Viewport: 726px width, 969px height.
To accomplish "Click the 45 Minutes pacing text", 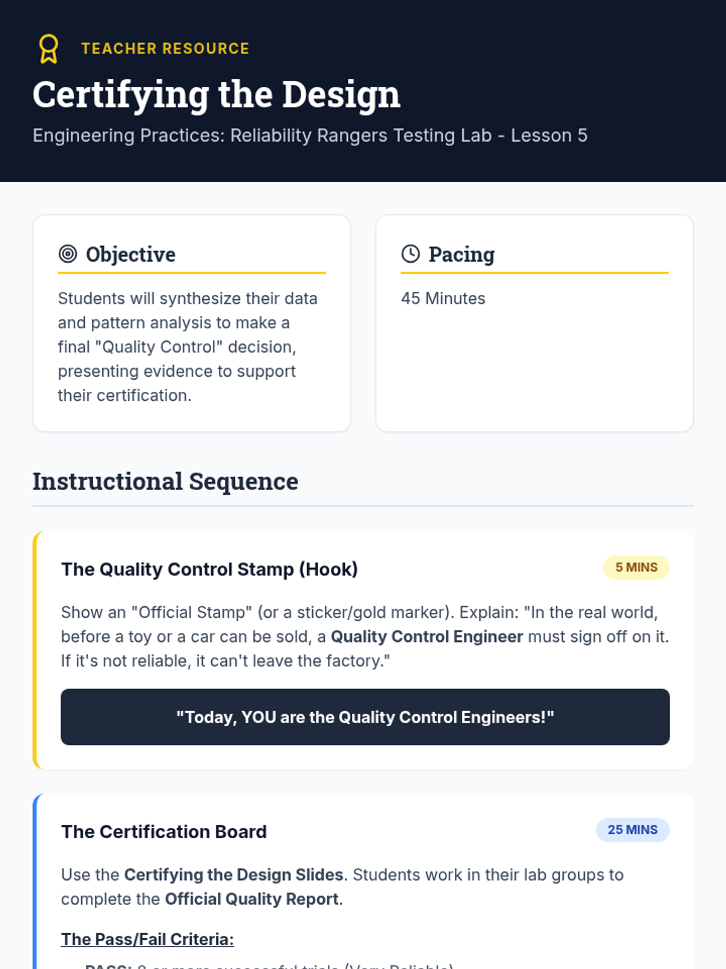I will point(443,299).
